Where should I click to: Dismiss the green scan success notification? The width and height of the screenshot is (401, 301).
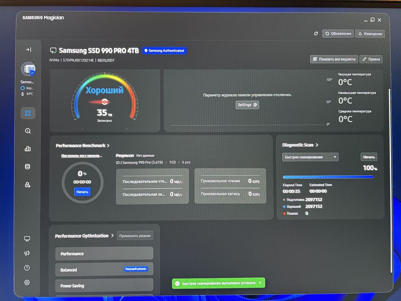[x=260, y=283]
